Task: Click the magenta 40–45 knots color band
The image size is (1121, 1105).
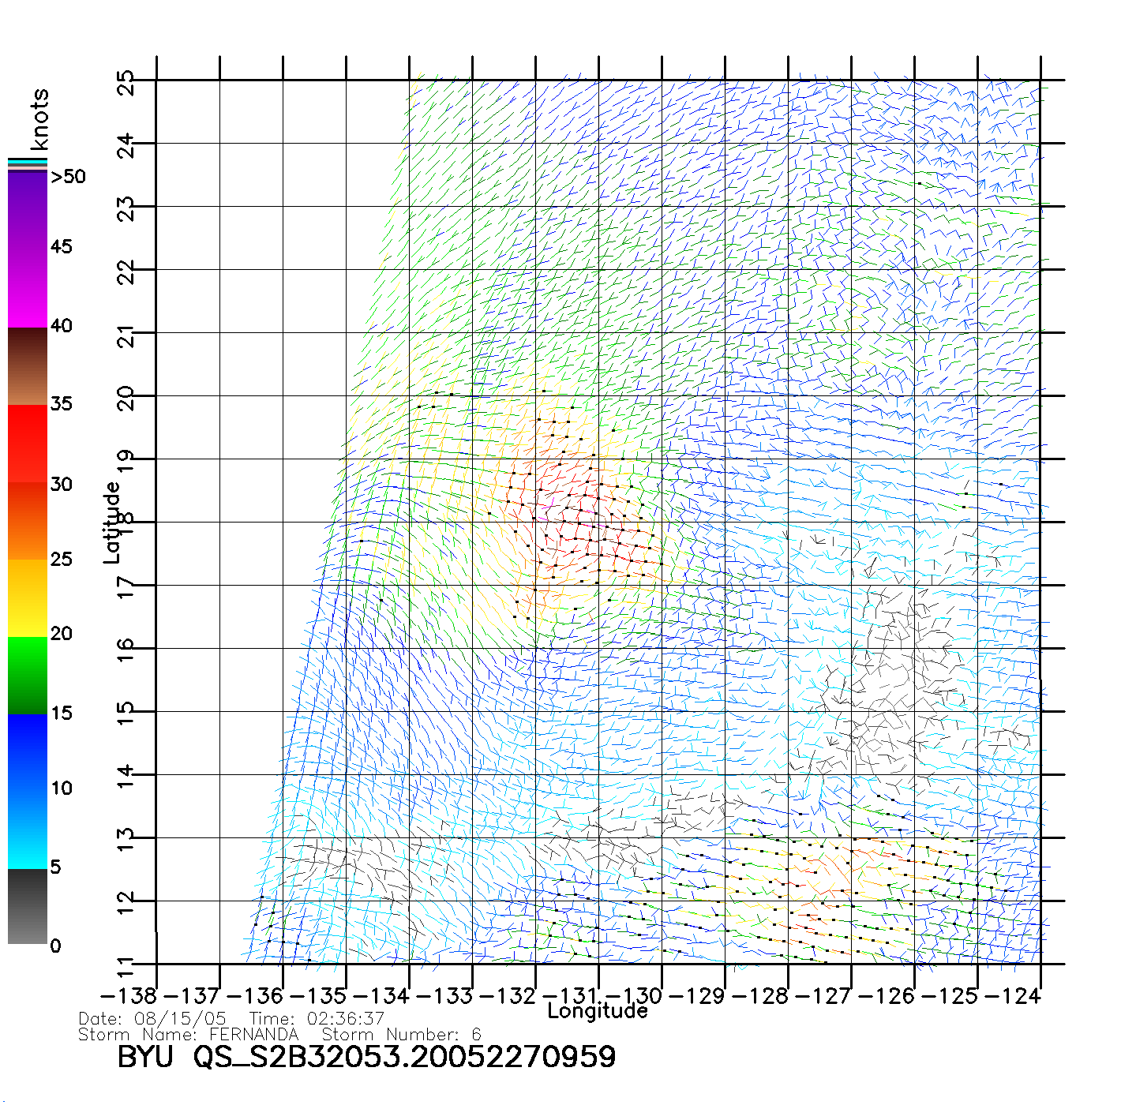Action: pos(28,288)
